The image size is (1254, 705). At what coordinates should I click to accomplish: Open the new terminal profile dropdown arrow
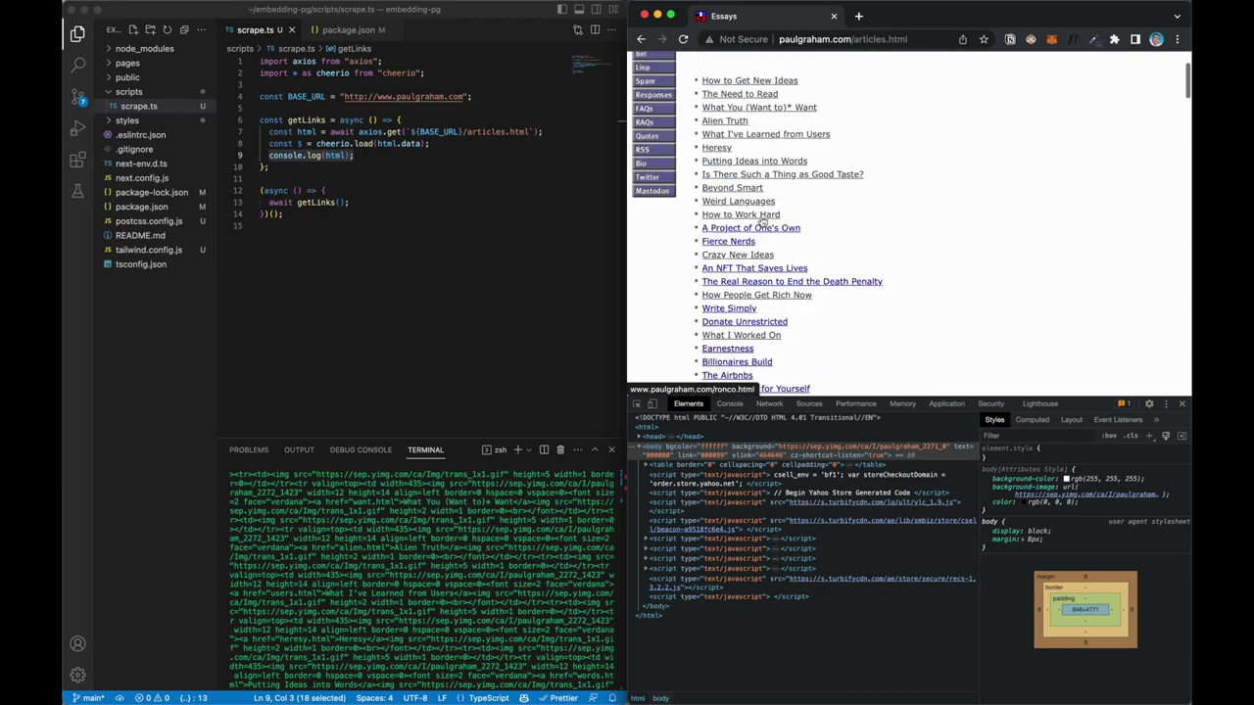[529, 449]
